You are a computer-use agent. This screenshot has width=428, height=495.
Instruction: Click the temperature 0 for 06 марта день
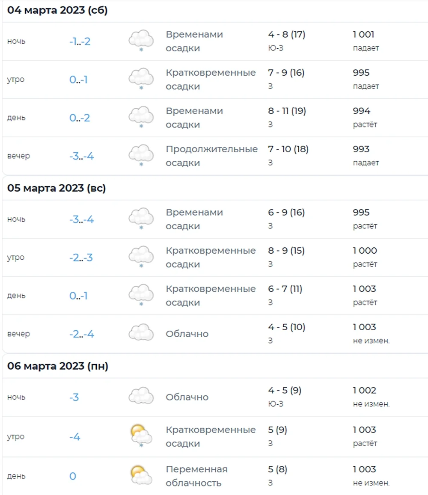[73, 476]
